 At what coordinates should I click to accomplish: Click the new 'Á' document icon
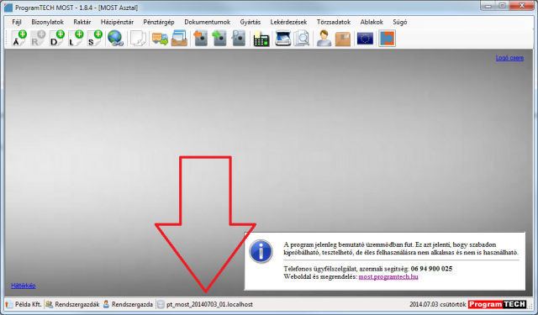18,38
